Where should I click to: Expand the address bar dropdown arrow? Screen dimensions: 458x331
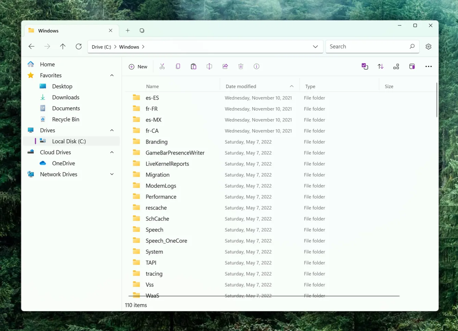(315, 47)
